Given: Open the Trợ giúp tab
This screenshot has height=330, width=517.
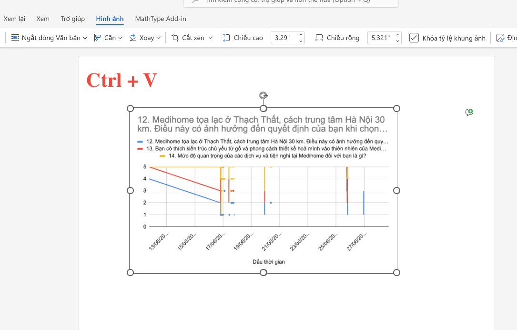Looking at the screenshot, I should tap(72, 19).
